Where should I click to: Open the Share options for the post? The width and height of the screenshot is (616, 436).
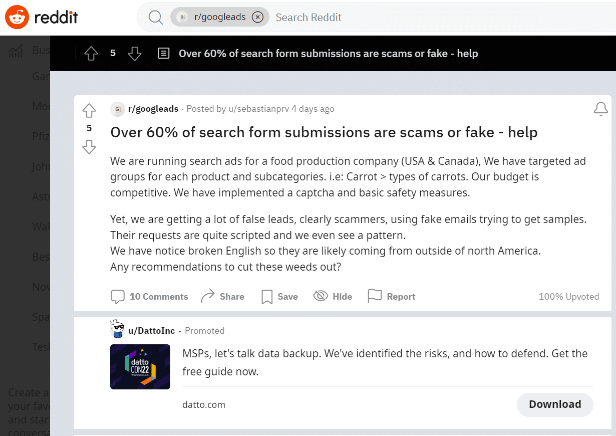[222, 296]
